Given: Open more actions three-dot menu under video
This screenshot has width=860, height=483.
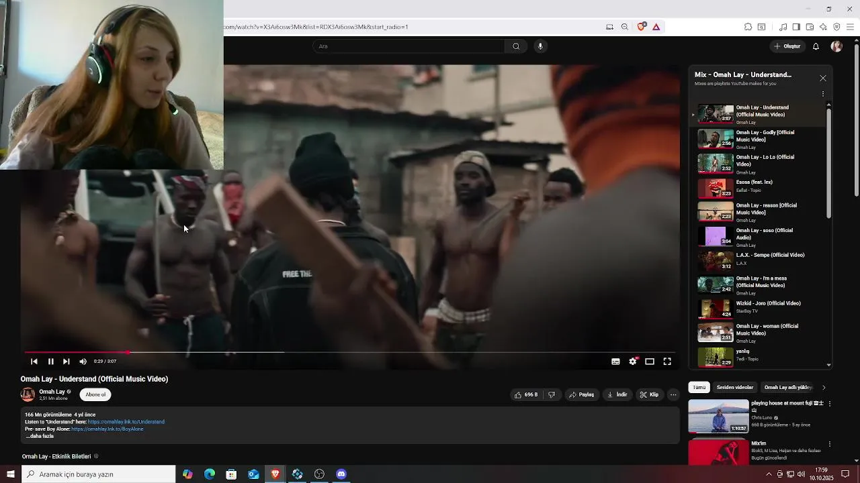Looking at the screenshot, I should (673, 394).
